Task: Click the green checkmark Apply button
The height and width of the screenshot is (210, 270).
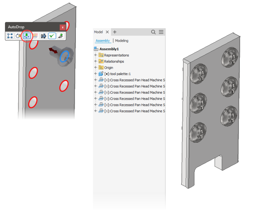Action: pyautogui.click(x=52, y=36)
